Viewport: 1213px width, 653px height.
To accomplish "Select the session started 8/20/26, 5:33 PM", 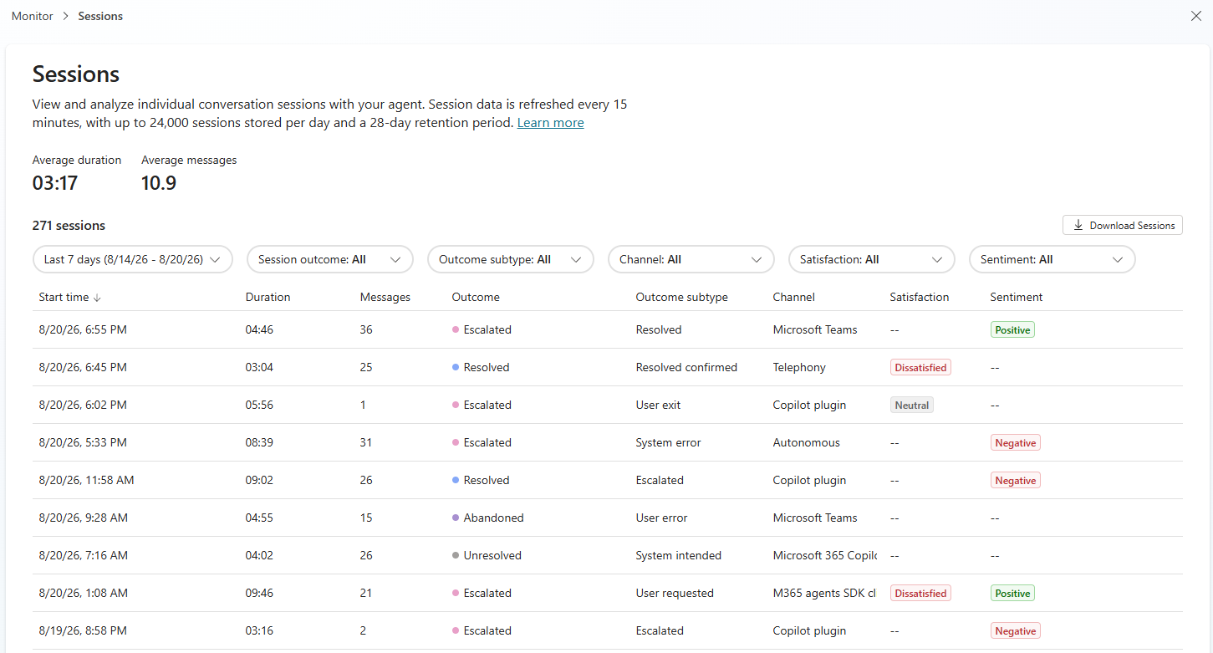I will (x=608, y=442).
